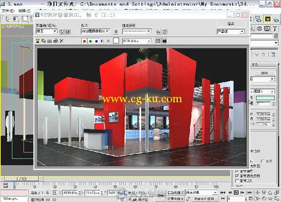Toggle the red channel display
The width and height of the screenshot is (281, 202).
coord(85,41)
